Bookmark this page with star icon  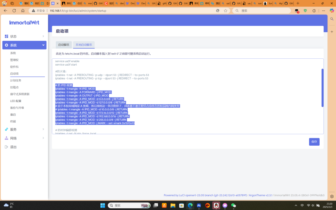coord(225,10)
